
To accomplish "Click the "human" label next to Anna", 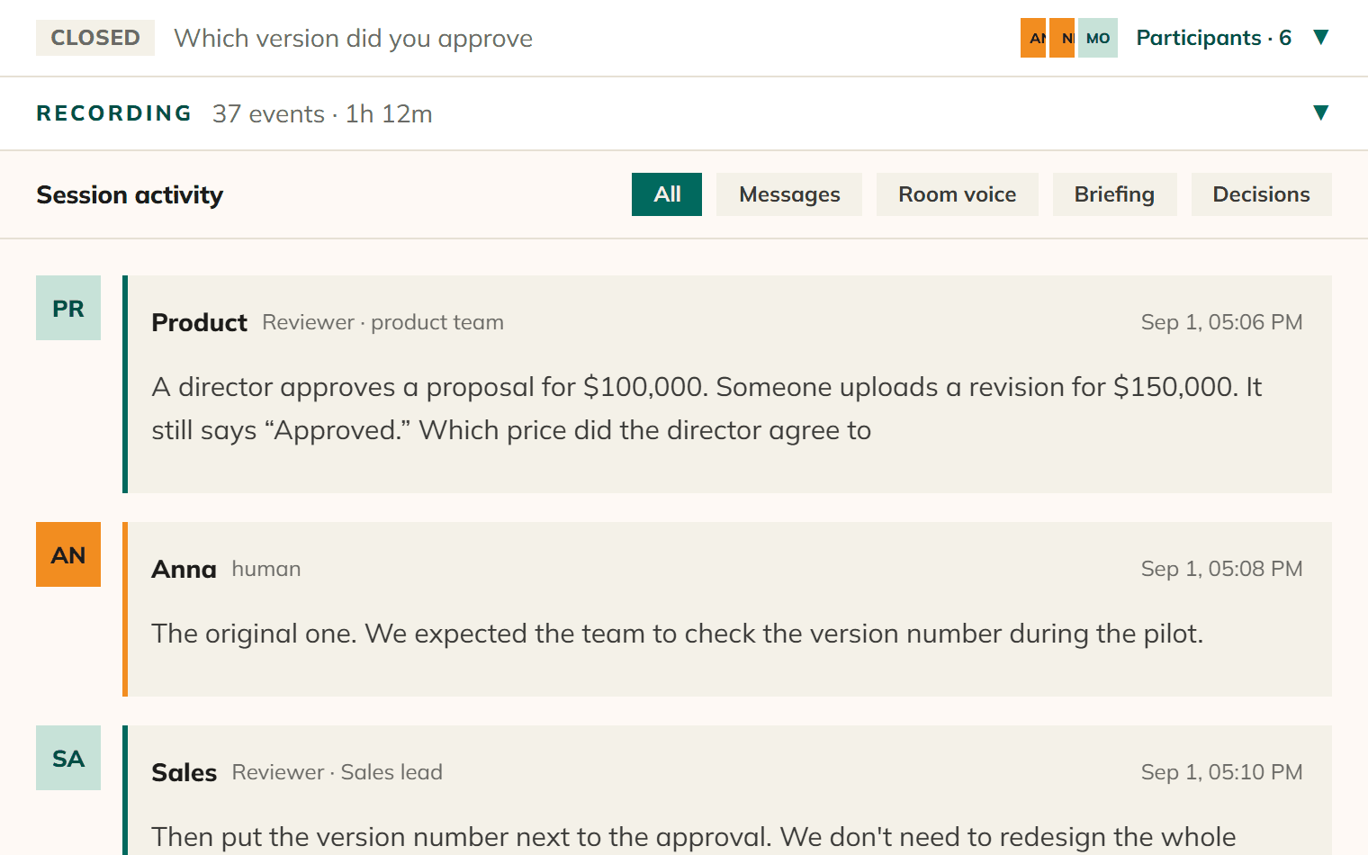I will 266,569.
